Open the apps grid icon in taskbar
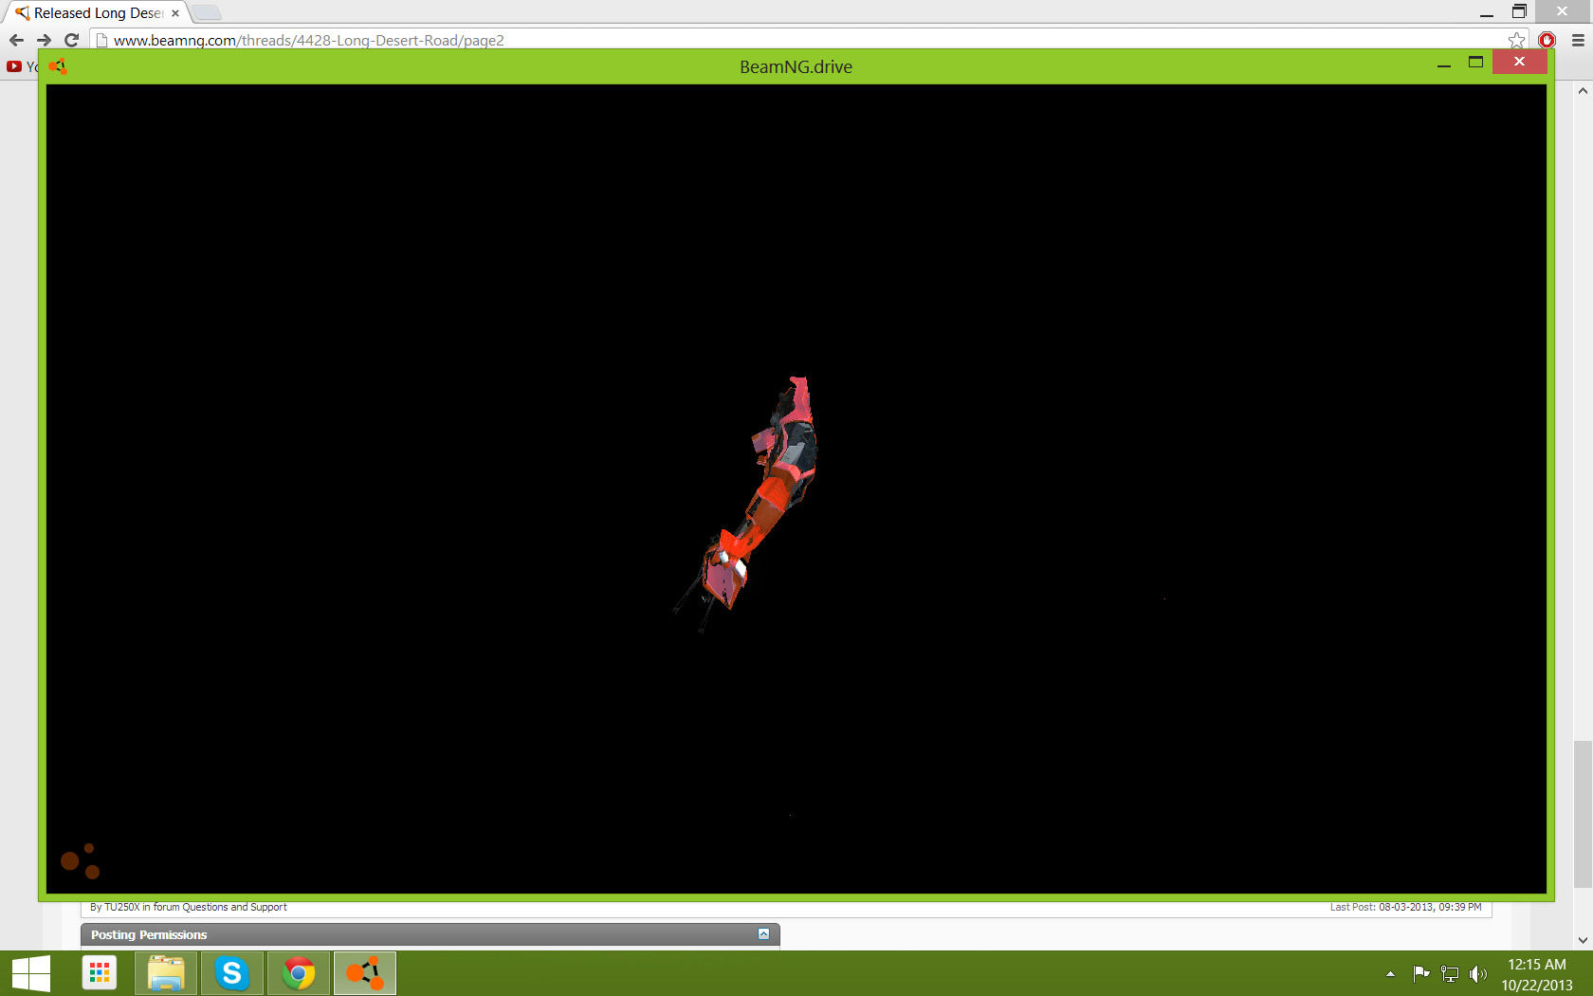Screen dimensions: 1593x996 [100, 973]
